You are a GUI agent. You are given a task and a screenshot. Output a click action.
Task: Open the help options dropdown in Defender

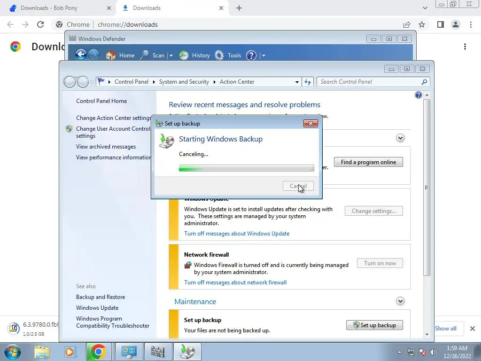[264, 55]
